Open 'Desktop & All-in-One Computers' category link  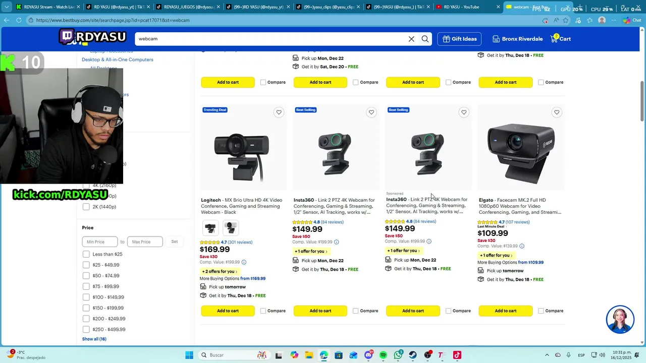coord(118,59)
